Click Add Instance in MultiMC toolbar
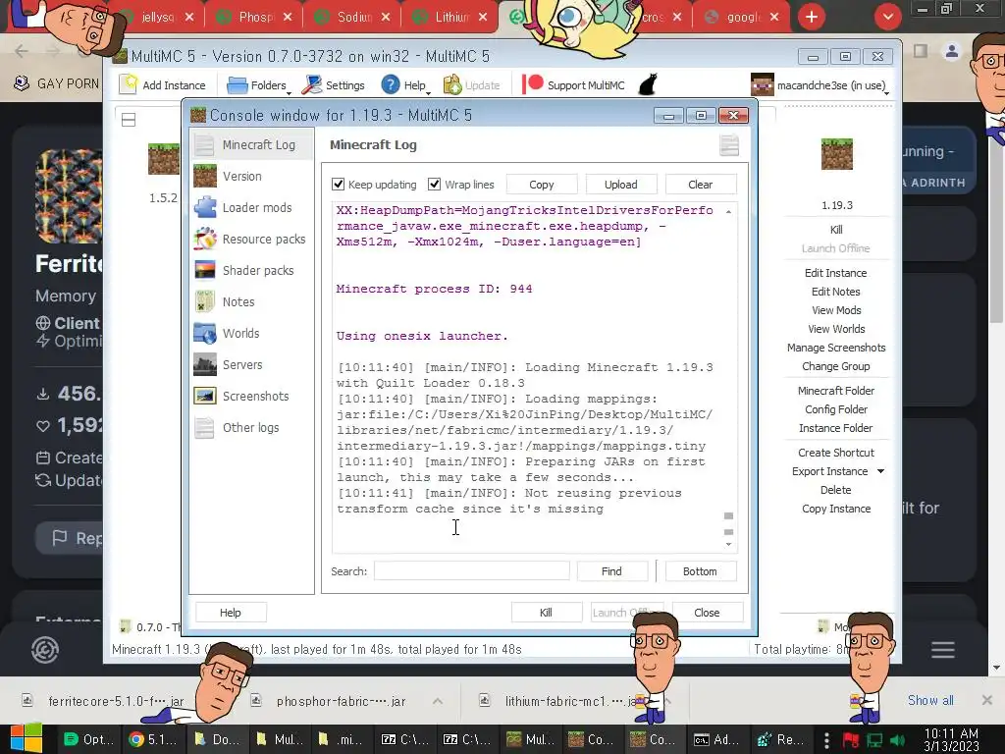Image resolution: width=1005 pixels, height=754 pixels. (164, 85)
